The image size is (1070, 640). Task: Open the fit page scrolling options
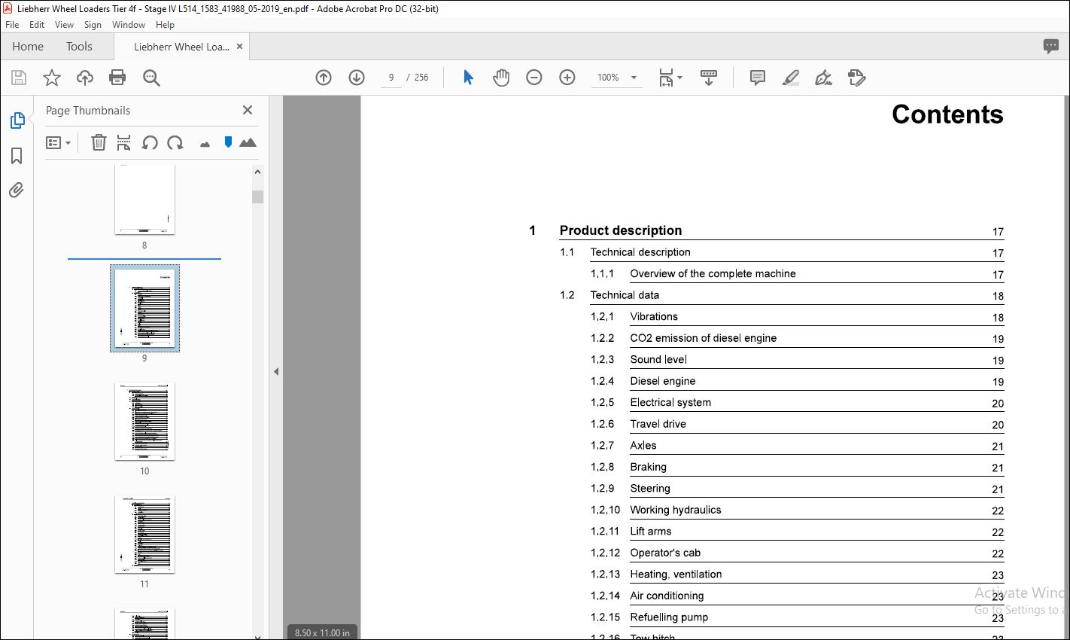[x=670, y=78]
